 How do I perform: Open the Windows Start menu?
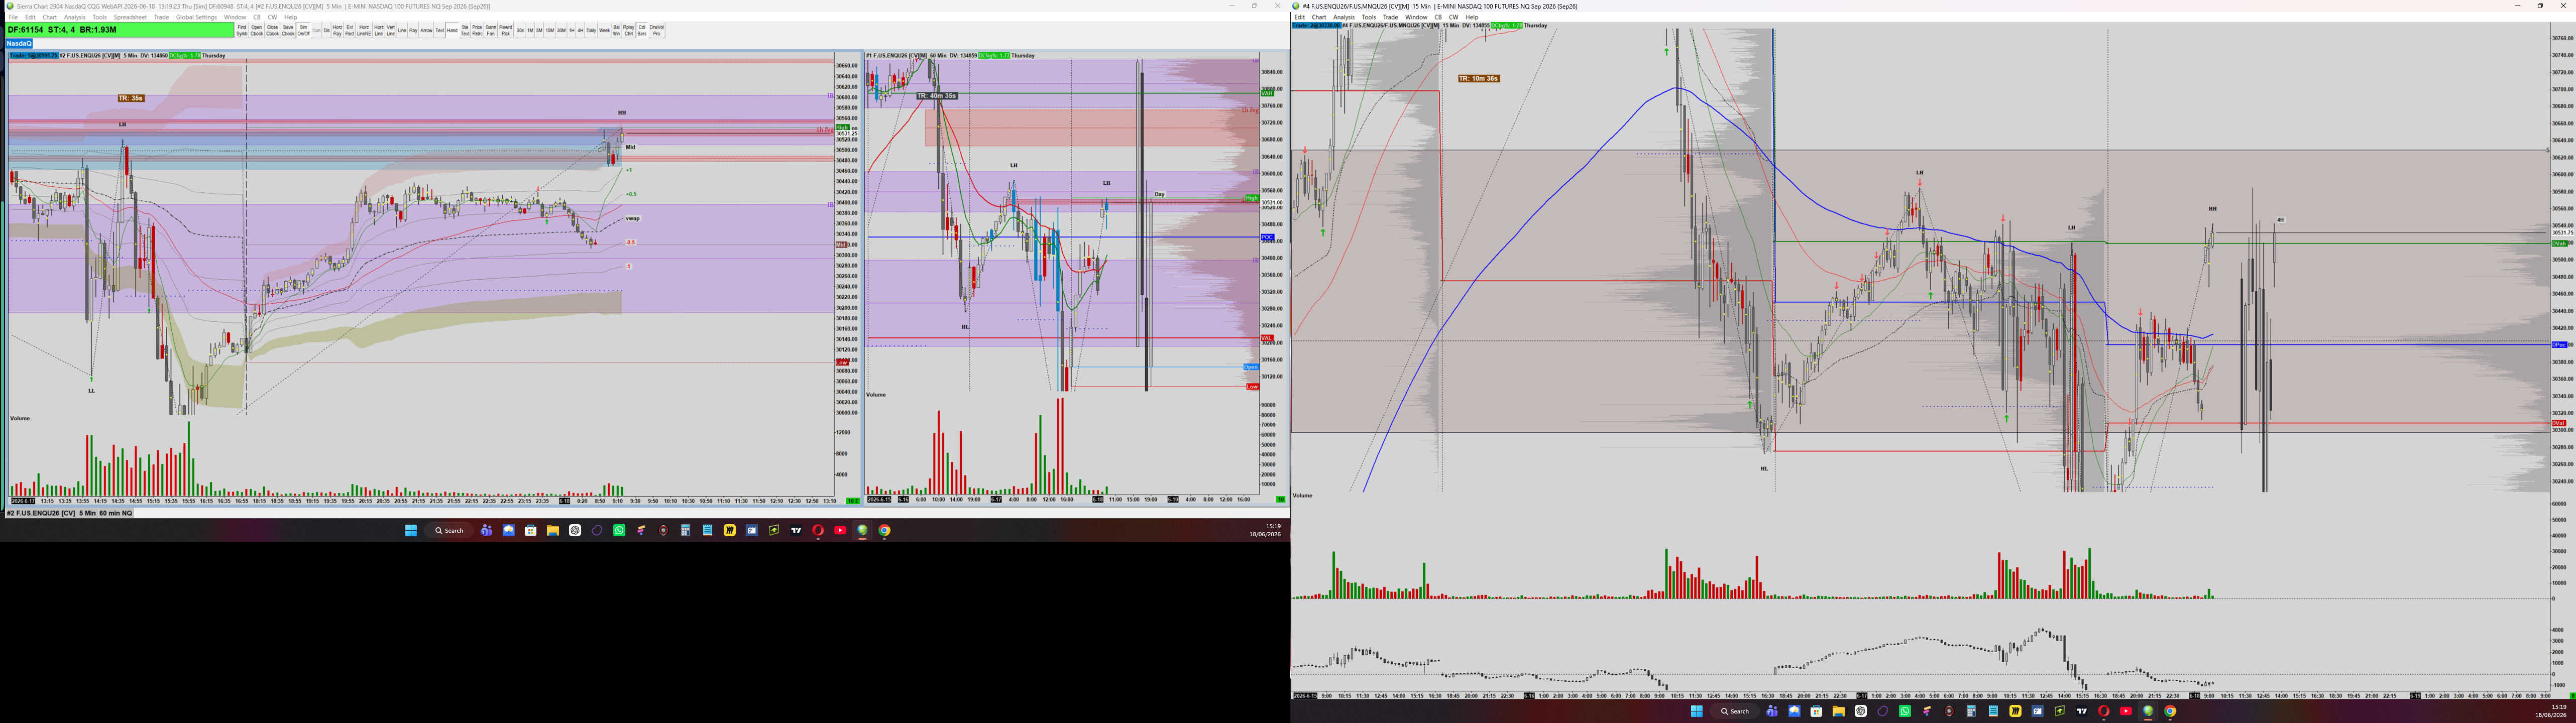tap(411, 530)
